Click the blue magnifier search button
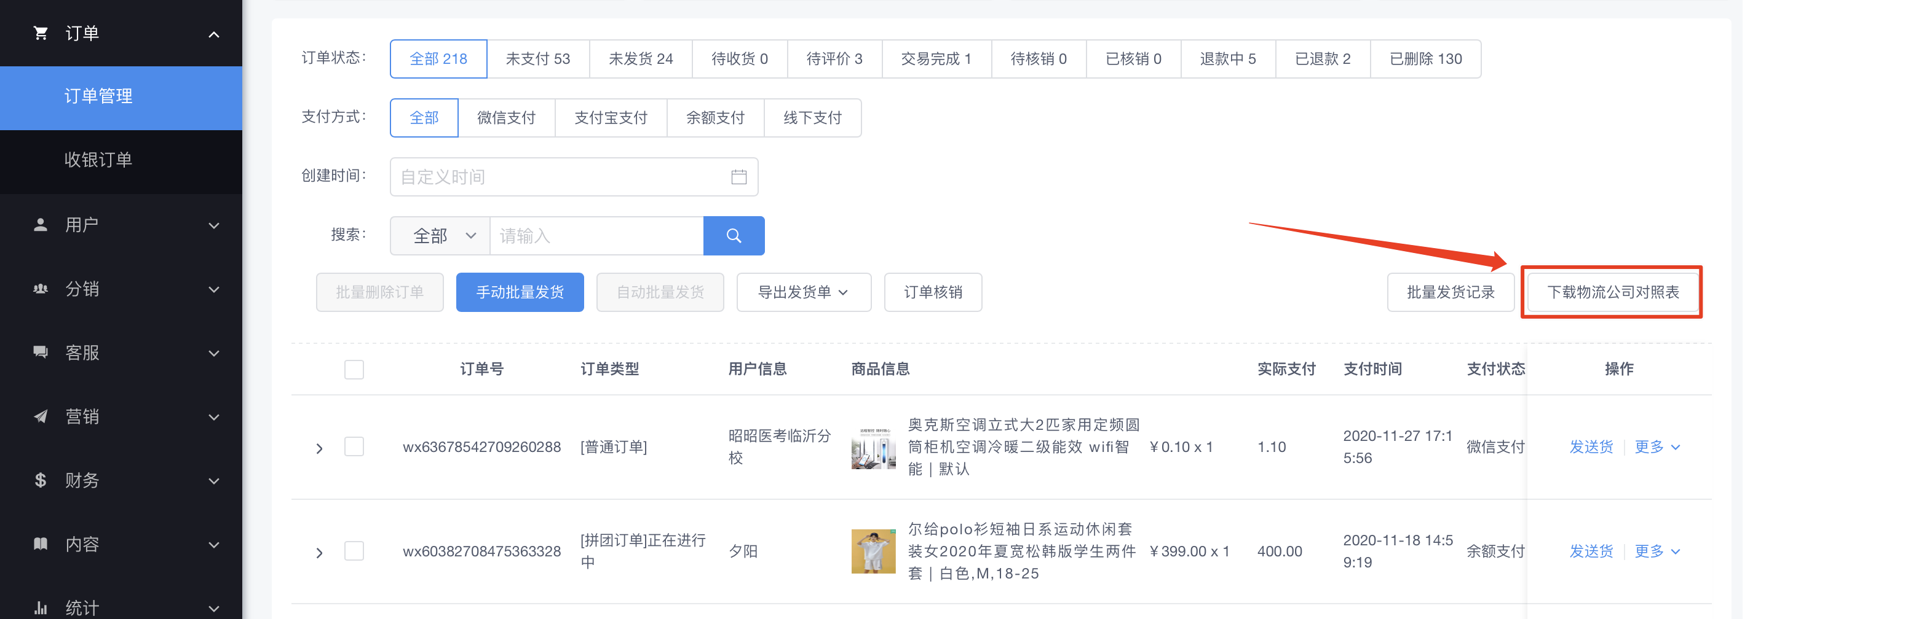This screenshot has height=619, width=1908. (734, 236)
